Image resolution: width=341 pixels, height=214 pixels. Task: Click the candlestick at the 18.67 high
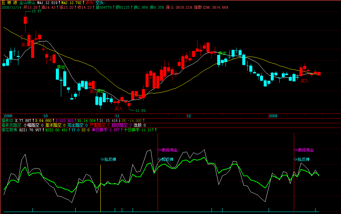tap(25, 20)
